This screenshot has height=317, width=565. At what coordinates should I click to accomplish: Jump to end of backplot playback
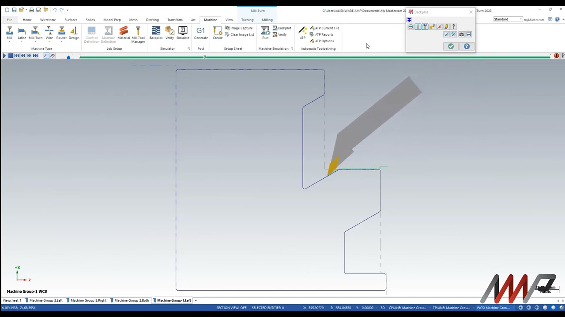point(35,56)
